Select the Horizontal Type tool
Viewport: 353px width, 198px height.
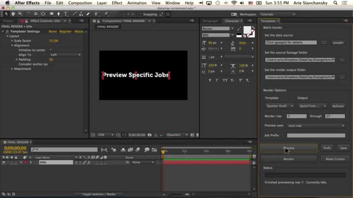coord(66,14)
